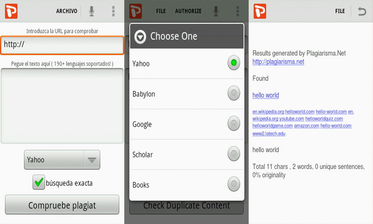Open the hello world result link

(266, 95)
